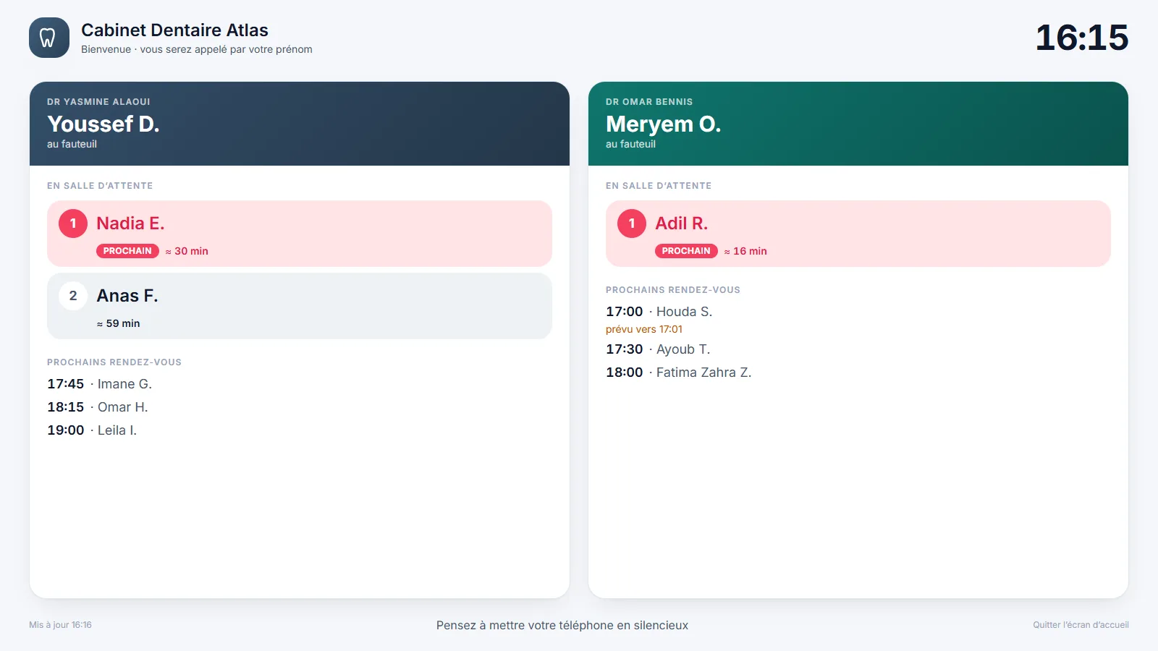The height and width of the screenshot is (651, 1158).
Task: Click PROCHAINS RENDEZ-VOUS heading under Dr Alaoui
Action: click(114, 362)
